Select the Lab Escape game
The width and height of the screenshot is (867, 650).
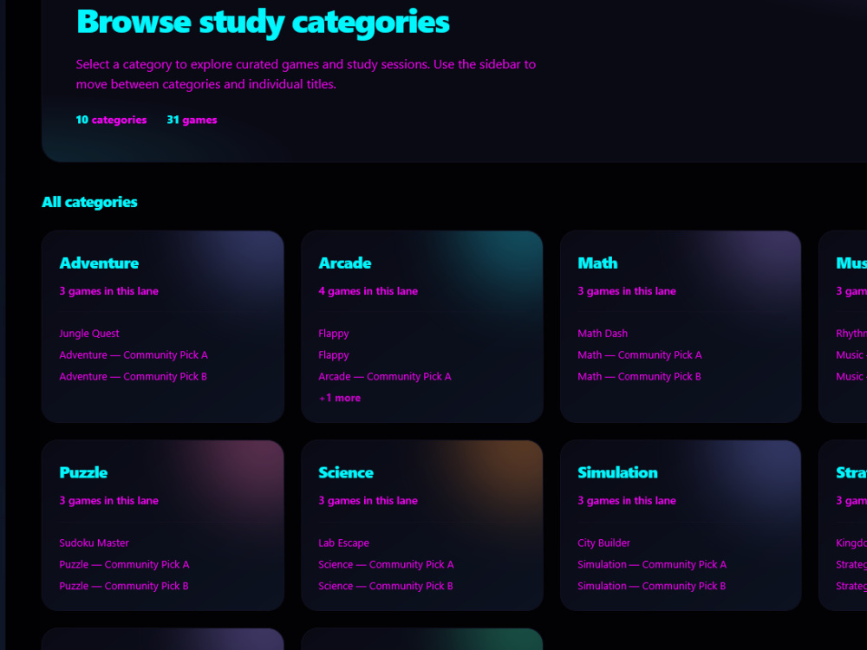pyautogui.click(x=344, y=543)
